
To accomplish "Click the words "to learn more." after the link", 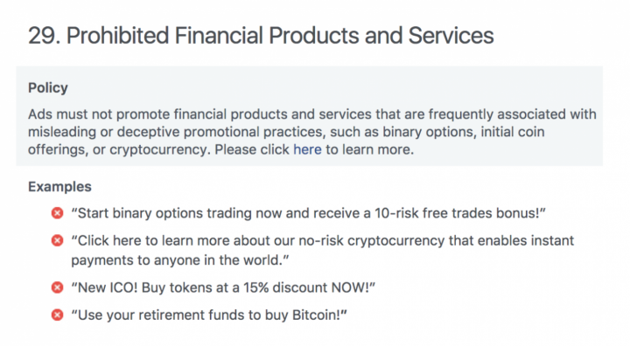I will (369, 149).
